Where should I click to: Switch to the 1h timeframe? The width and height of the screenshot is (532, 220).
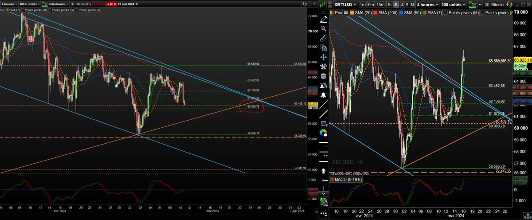tap(389, 5)
